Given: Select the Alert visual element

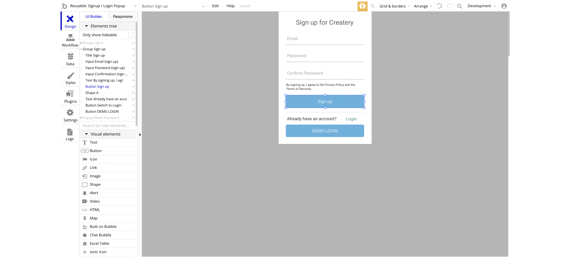Looking at the screenshot, I should tap(108, 193).
